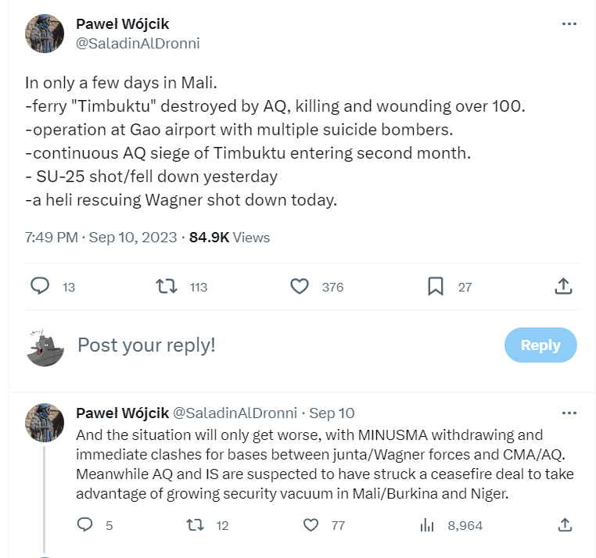Retweet the MINUSMA reply tweet
The image size is (596, 558).
[x=192, y=525]
